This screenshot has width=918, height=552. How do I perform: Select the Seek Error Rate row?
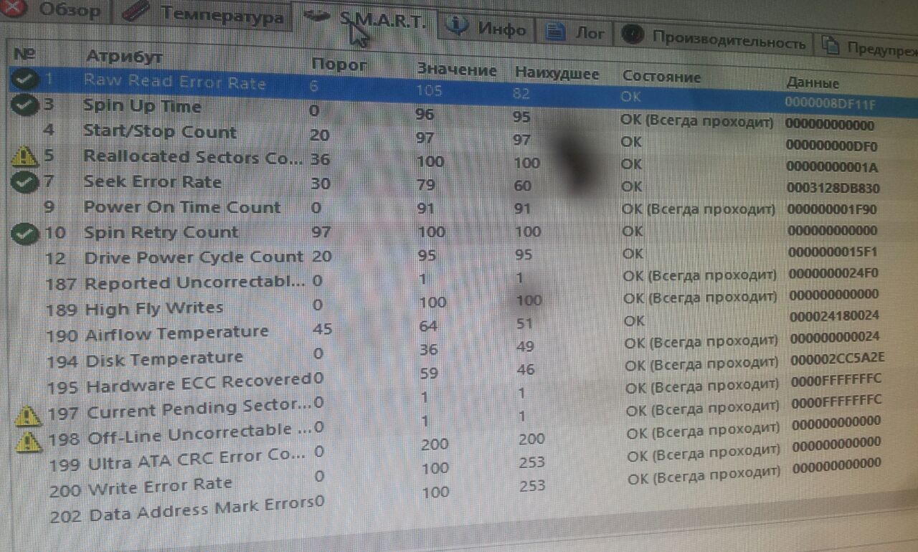tap(463, 184)
